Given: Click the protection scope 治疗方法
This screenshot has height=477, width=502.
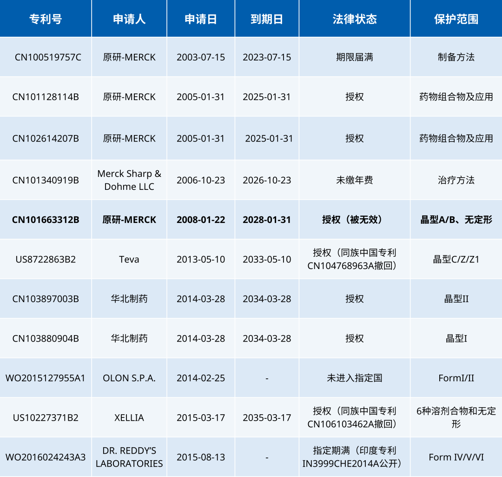Looking at the screenshot, I should click(x=456, y=180).
